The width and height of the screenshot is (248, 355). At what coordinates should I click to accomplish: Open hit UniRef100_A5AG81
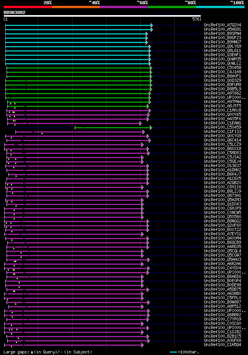pyautogui.click(x=222, y=29)
